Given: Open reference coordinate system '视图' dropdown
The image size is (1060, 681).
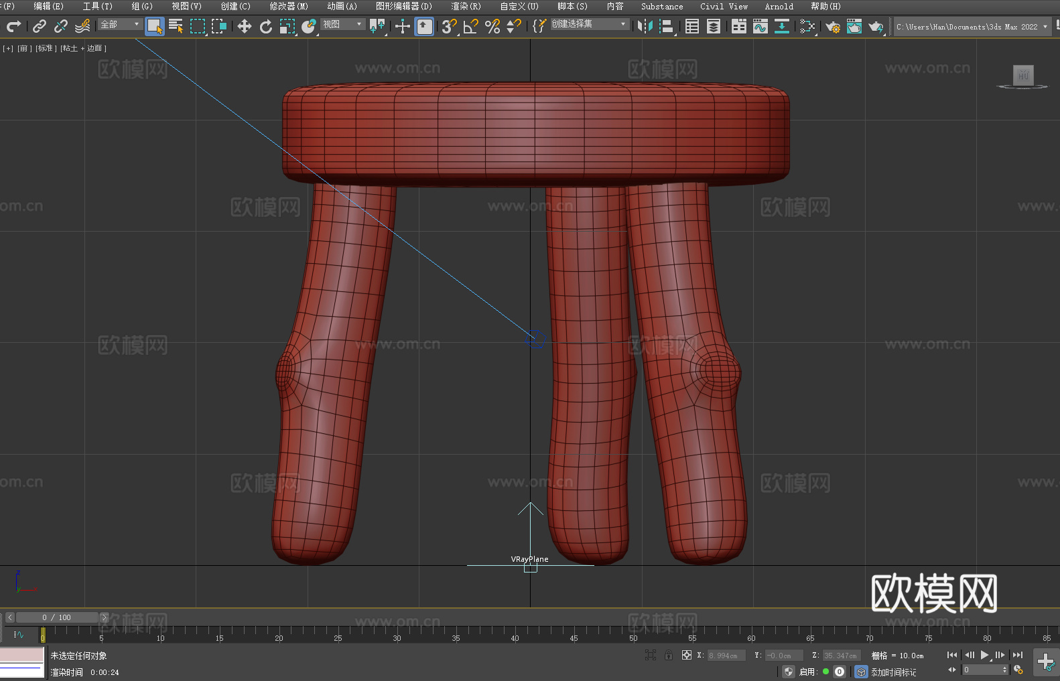Looking at the screenshot, I should pyautogui.click(x=342, y=24).
